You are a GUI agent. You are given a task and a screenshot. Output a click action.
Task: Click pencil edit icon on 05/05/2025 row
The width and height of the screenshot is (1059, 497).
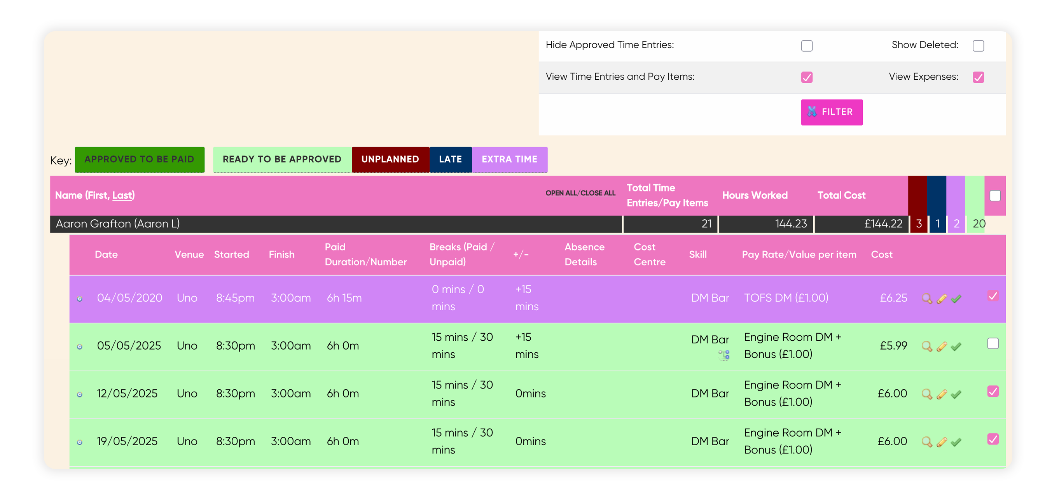click(942, 346)
